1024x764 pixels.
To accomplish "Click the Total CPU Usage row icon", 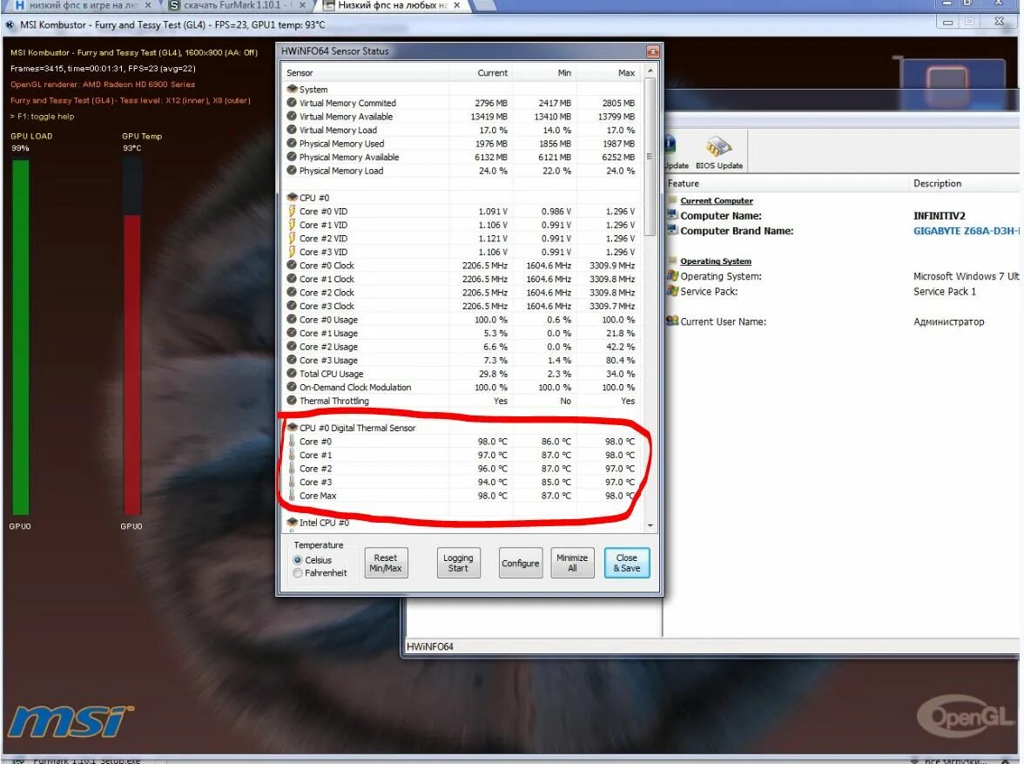I will click(x=292, y=374).
